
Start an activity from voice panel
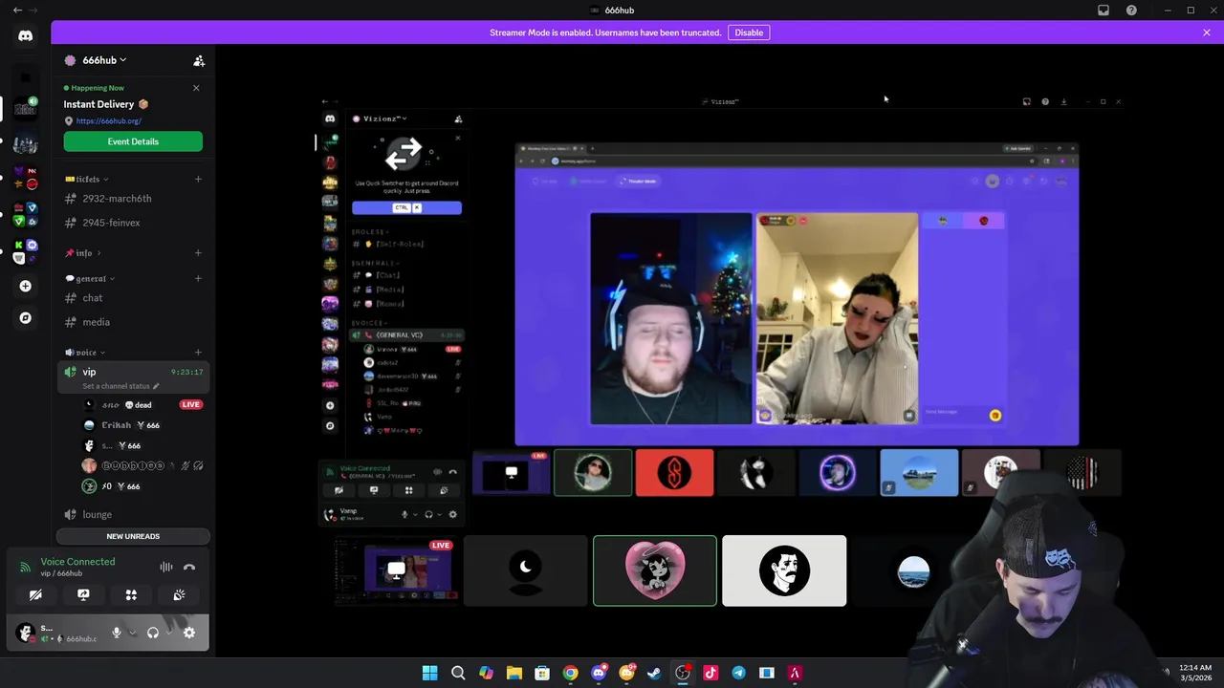131,595
